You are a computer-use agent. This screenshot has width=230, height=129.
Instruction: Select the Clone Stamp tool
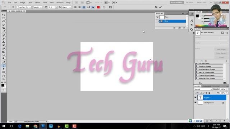pyautogui.click(x=4, y=42)
